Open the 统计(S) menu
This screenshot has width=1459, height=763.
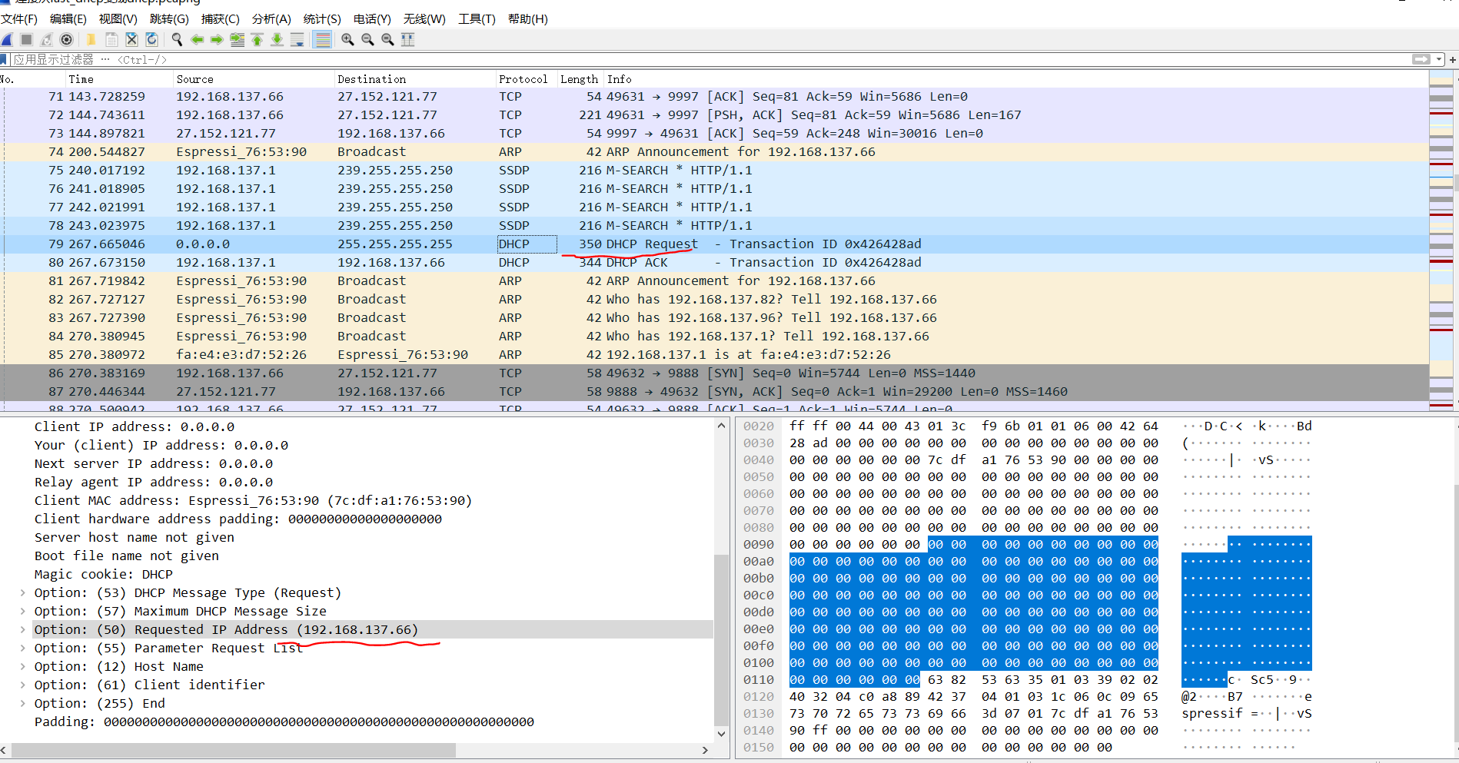322,19
